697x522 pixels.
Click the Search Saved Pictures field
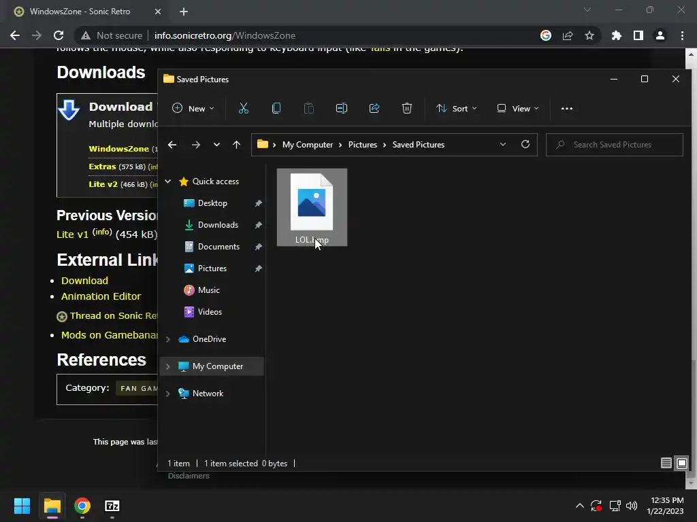click(615, 145)
